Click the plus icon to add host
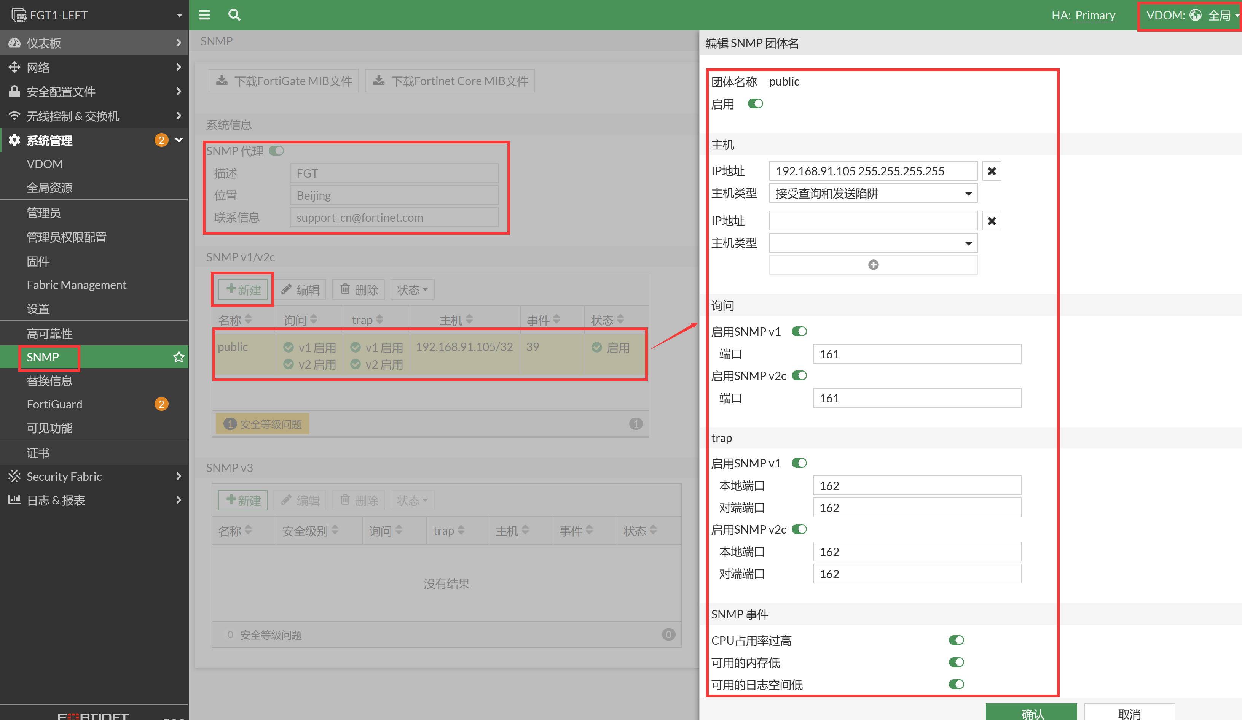1242x720 pixels. click(873, 265)
